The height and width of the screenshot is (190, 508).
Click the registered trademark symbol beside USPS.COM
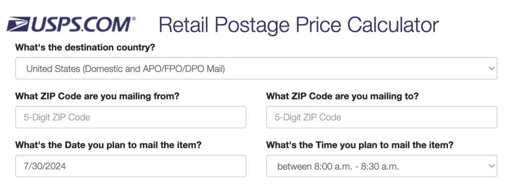(134, 19)
